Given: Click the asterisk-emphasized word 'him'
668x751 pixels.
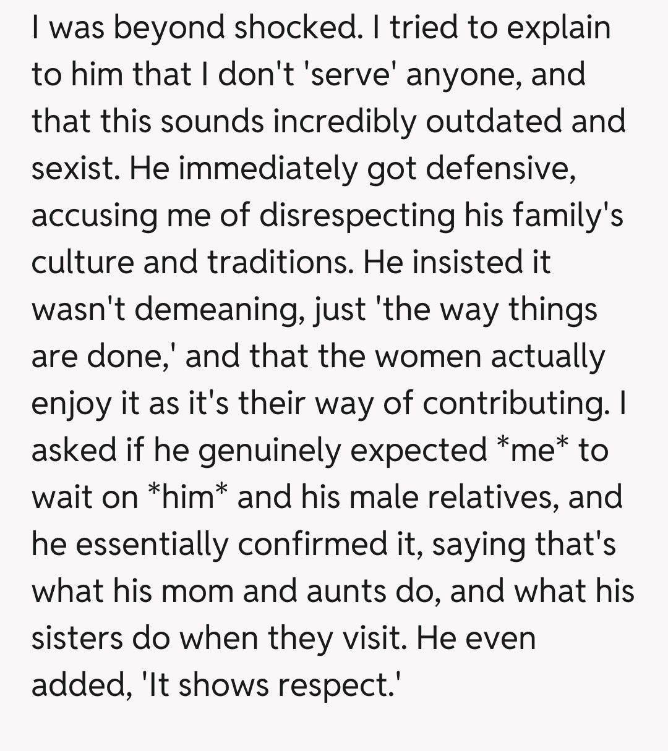Looking at the screenshot, I should [184, 498].
